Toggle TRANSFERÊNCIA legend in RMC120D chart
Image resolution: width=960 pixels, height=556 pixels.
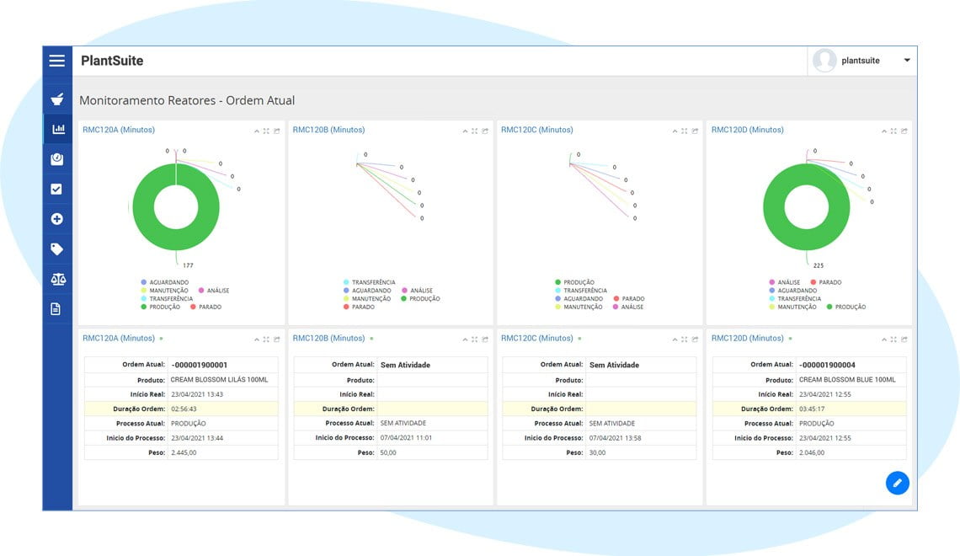click(795, 299)
